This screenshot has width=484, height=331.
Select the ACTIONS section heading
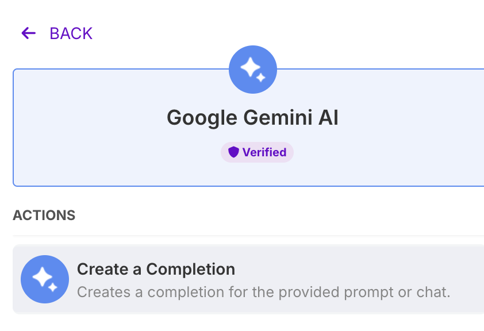[x=44, y=215]
